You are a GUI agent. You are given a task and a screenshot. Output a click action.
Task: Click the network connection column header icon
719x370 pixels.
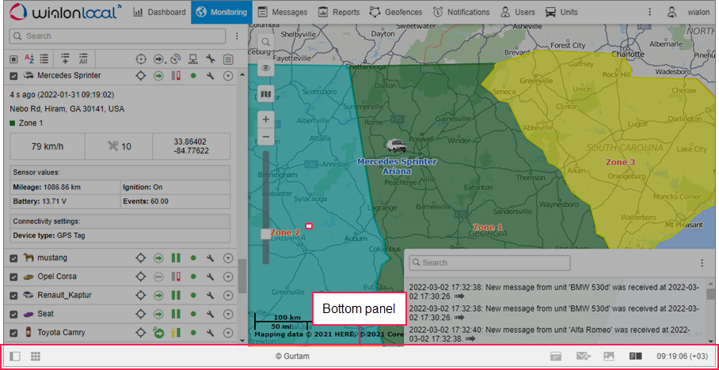[x=193, y=59]
